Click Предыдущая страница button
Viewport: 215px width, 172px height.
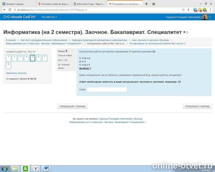click(x=73, y=106)
